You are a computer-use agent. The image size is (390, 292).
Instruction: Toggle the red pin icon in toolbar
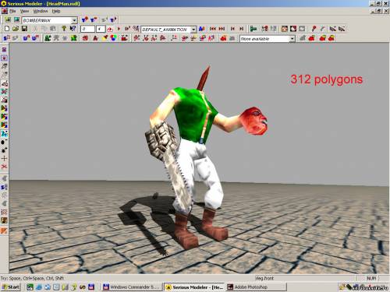(x=314, y=29)
